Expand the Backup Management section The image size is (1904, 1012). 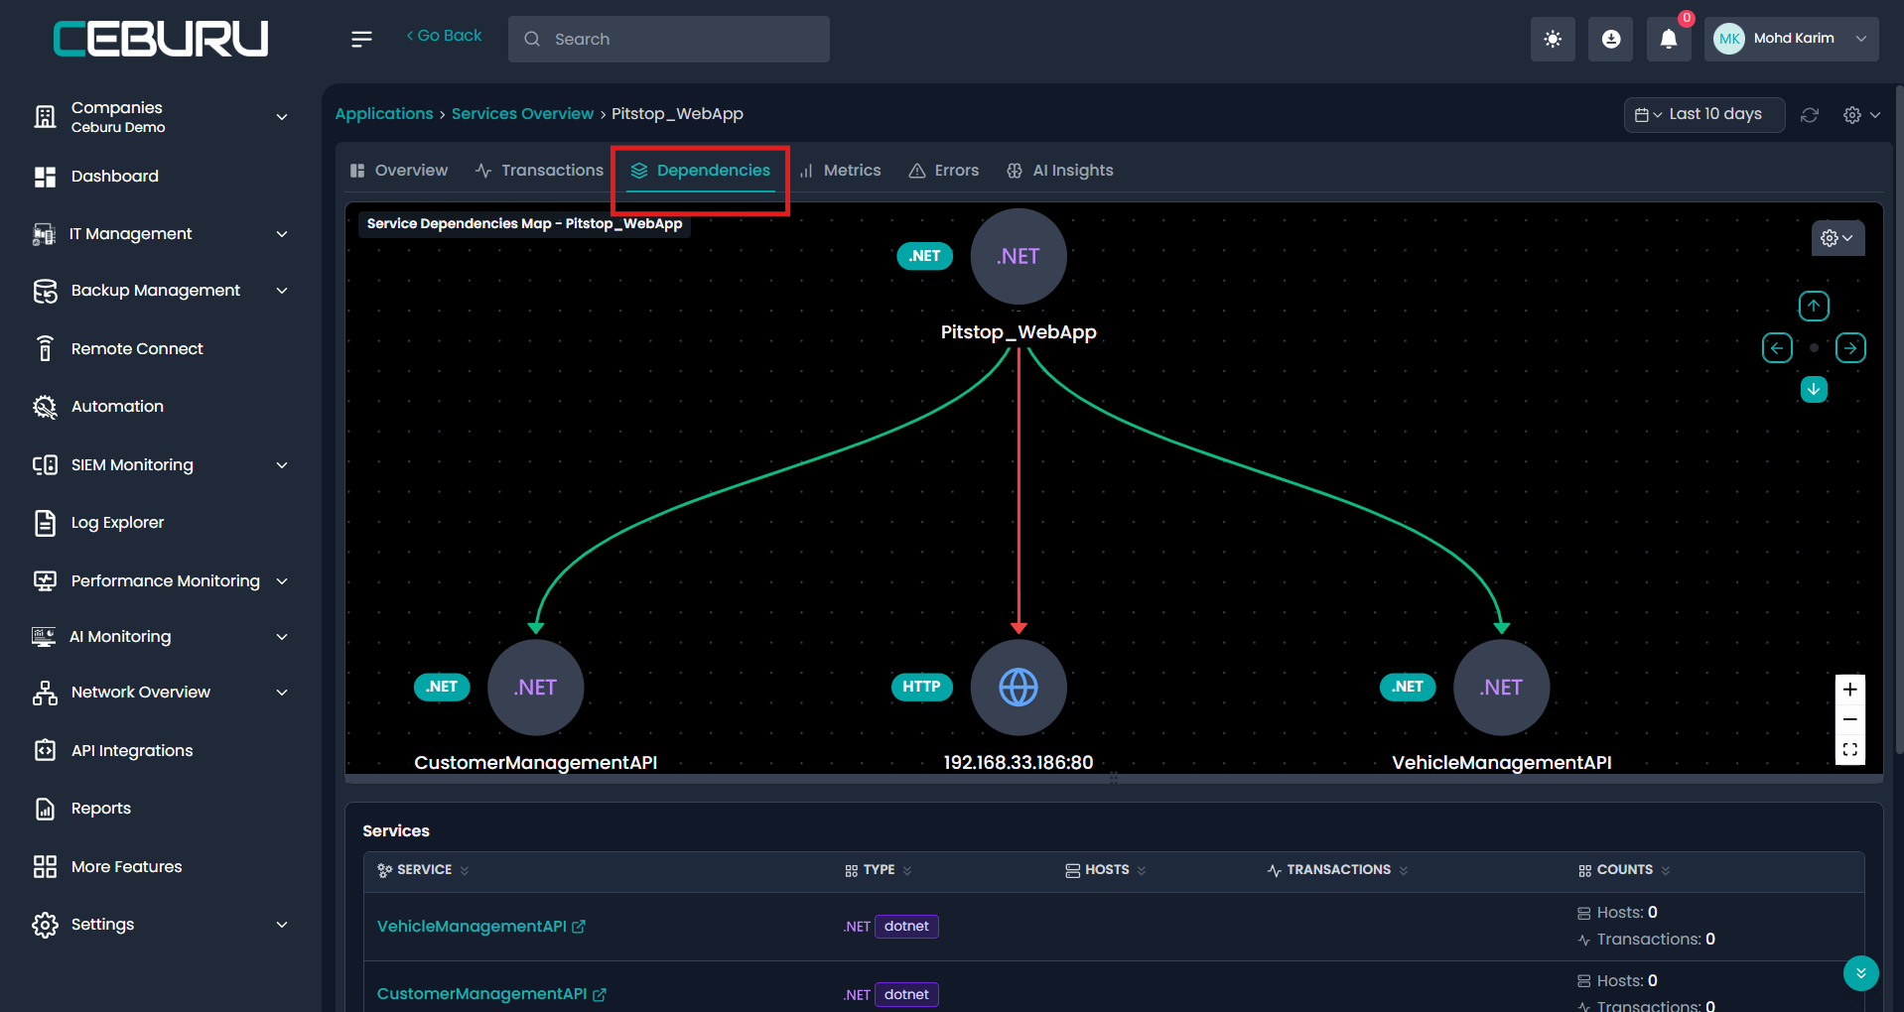282,291
